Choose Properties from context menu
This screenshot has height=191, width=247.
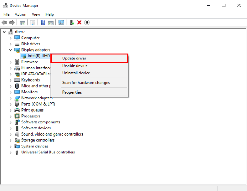[x=89, y=92]
